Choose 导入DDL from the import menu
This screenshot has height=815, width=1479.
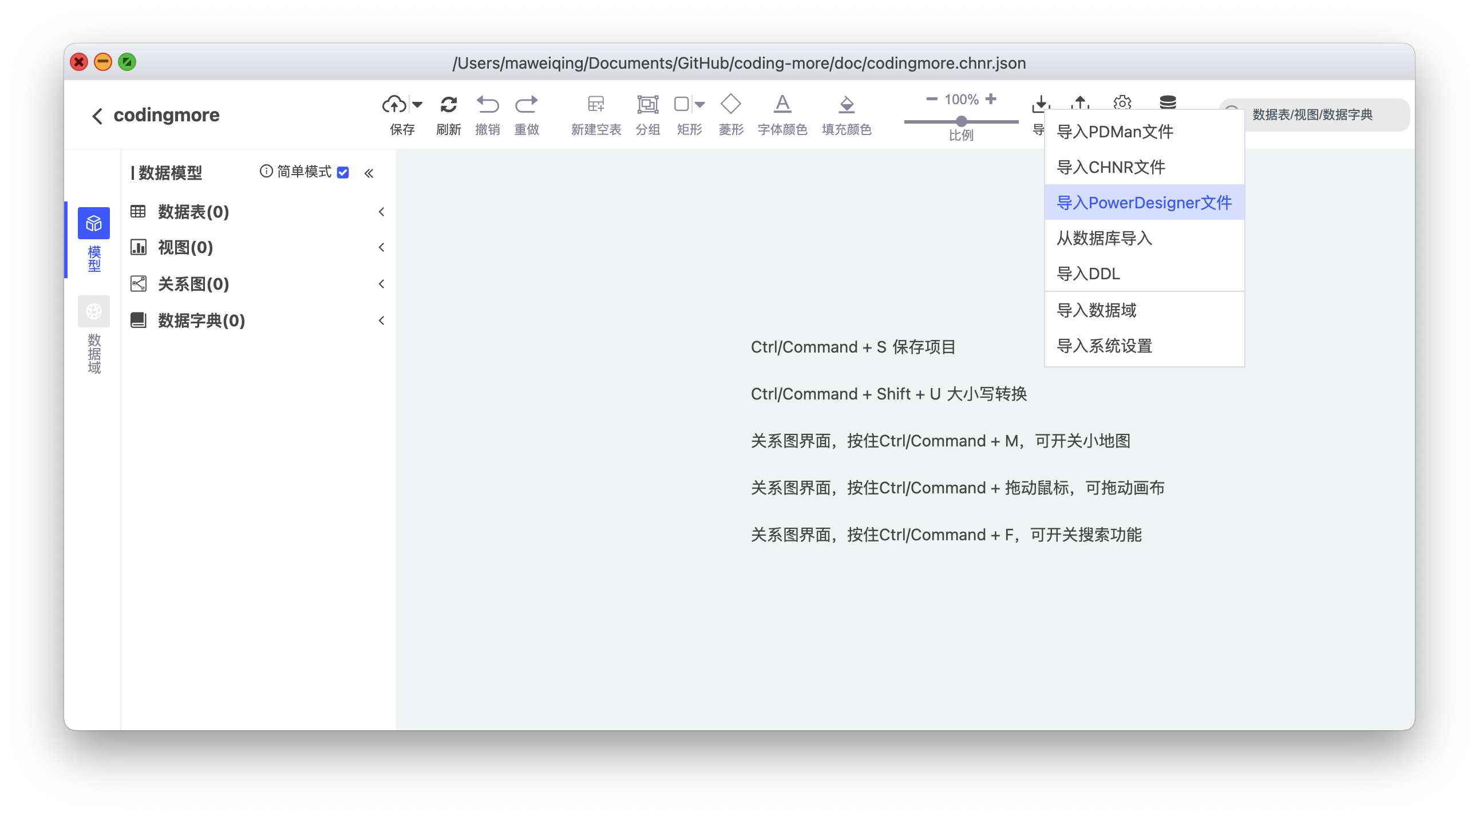[1088, 274]
